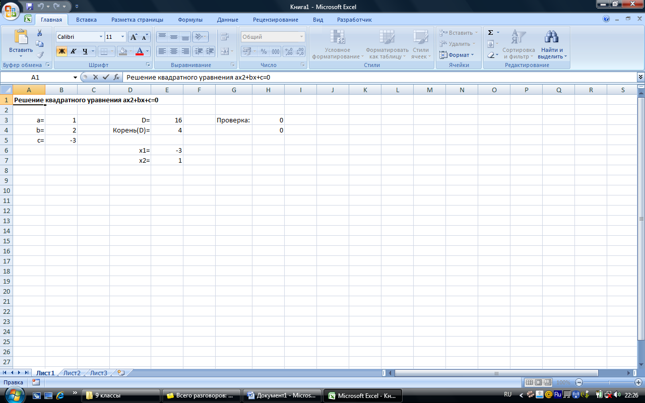Open the Формат cells dropdown
645x403 pixels.
[x=456, y=55]
